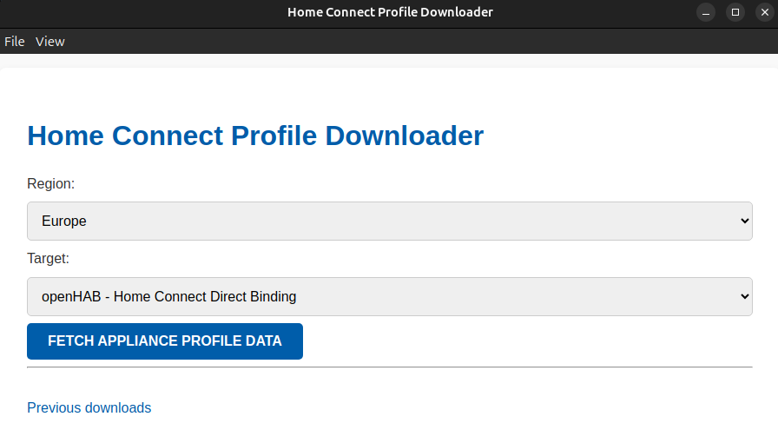The height and width of the screenshot is (443, 778).
Task: Close the Profile Downloader window
Action: [x=765, y=12]
